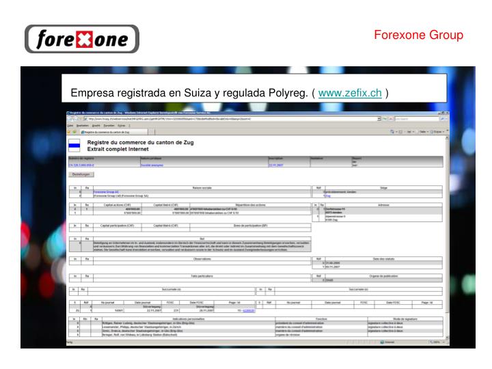492x369 pixels.
Task: Click the Home icon in command bar
Action: click(x=392, y=132)
